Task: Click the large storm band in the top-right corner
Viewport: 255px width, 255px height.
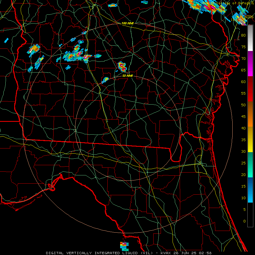Action: point(205,7)
